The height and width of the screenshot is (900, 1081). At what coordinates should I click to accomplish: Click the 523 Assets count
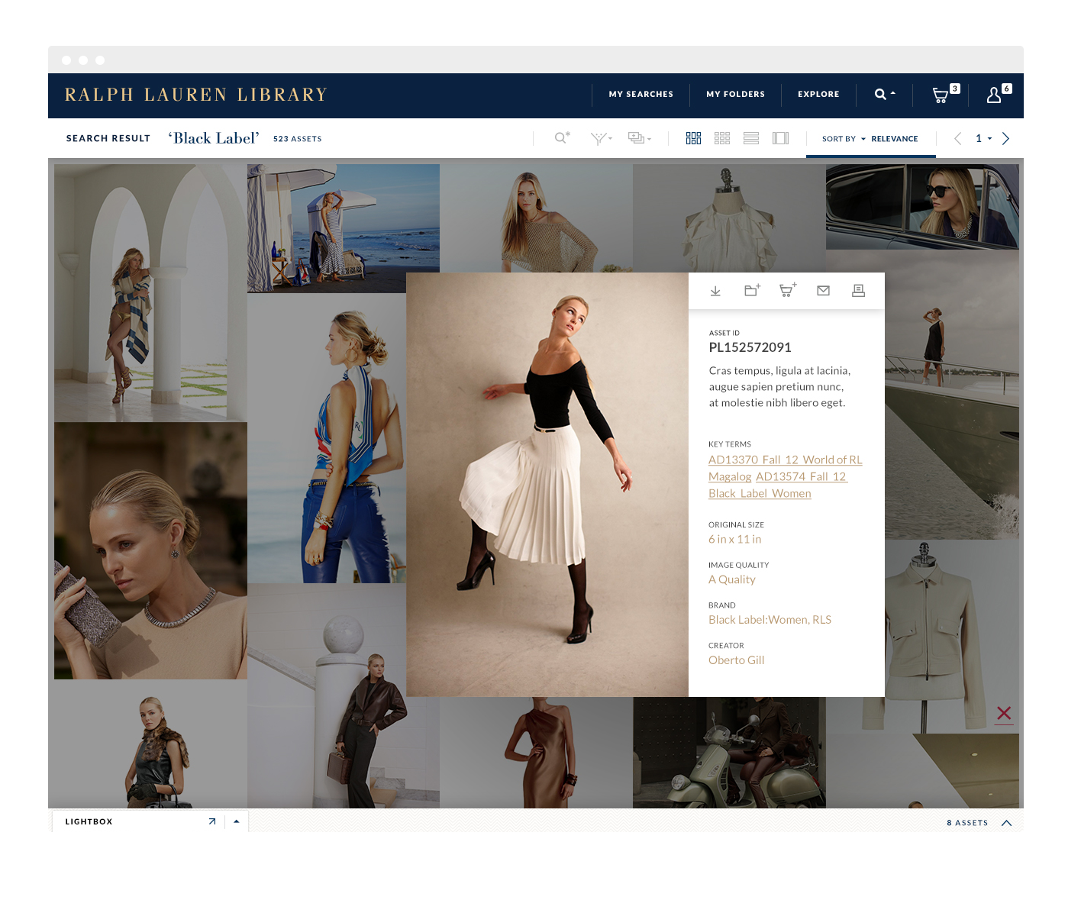point(298,139)
